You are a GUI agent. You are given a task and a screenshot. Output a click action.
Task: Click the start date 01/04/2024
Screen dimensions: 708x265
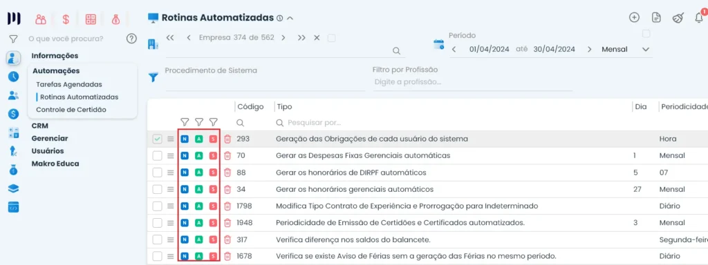(x=489, y=49)
